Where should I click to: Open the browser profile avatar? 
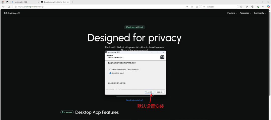[x=3, y=2]
